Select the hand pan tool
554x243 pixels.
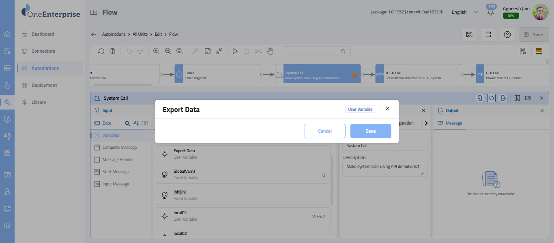point(270,51)
